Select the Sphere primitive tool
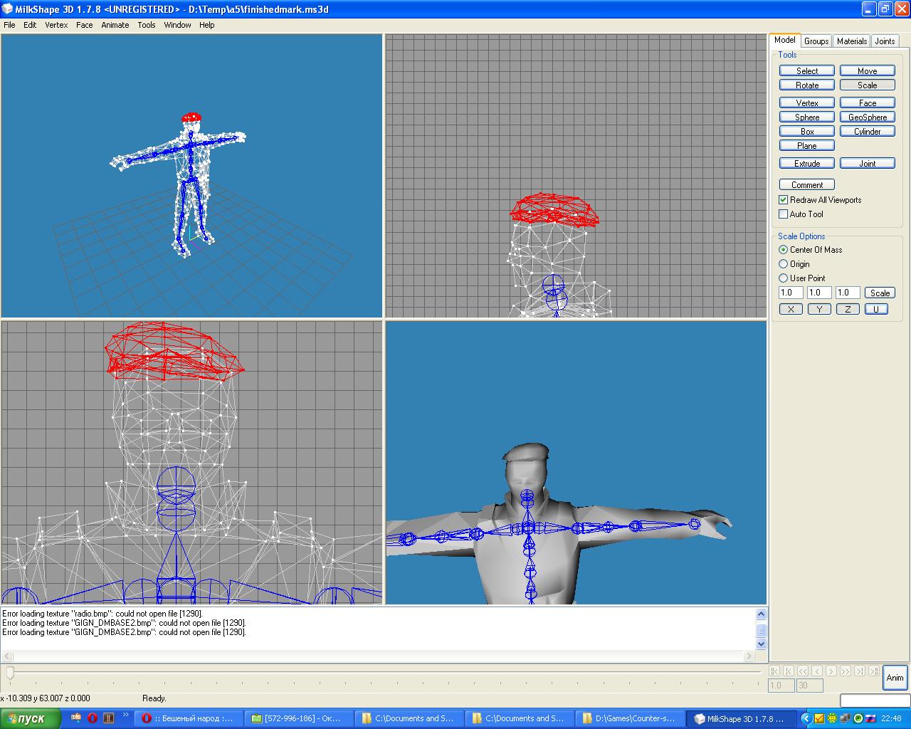The width and height of the screenshot is (911, 729). tap(806, 117)
